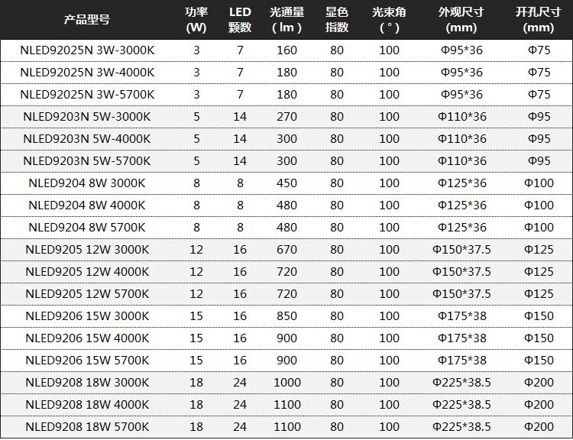The height and width of the screenshot is (440, 573).
Task: Click the 显色指数 header cell
Action: tap(337, 20)
